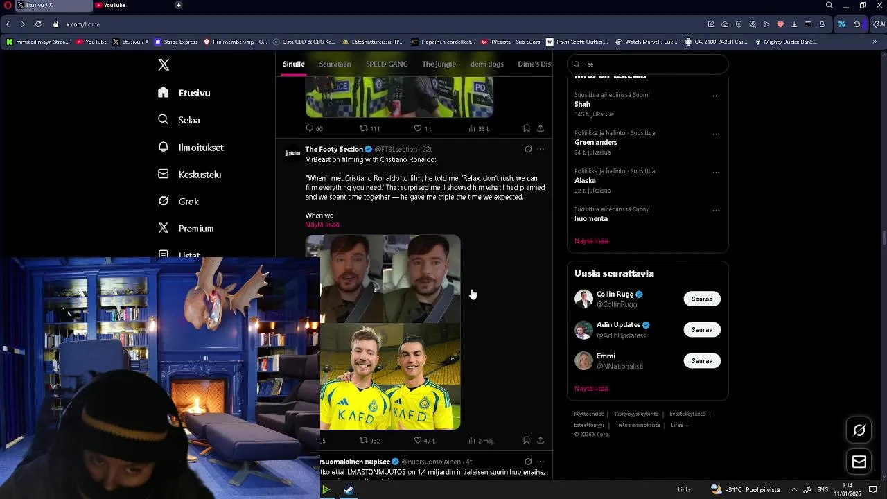Open Steam from the taskbar
This screenshot has width=887, height=499.
pyautogui.click(x=348, y=490)
